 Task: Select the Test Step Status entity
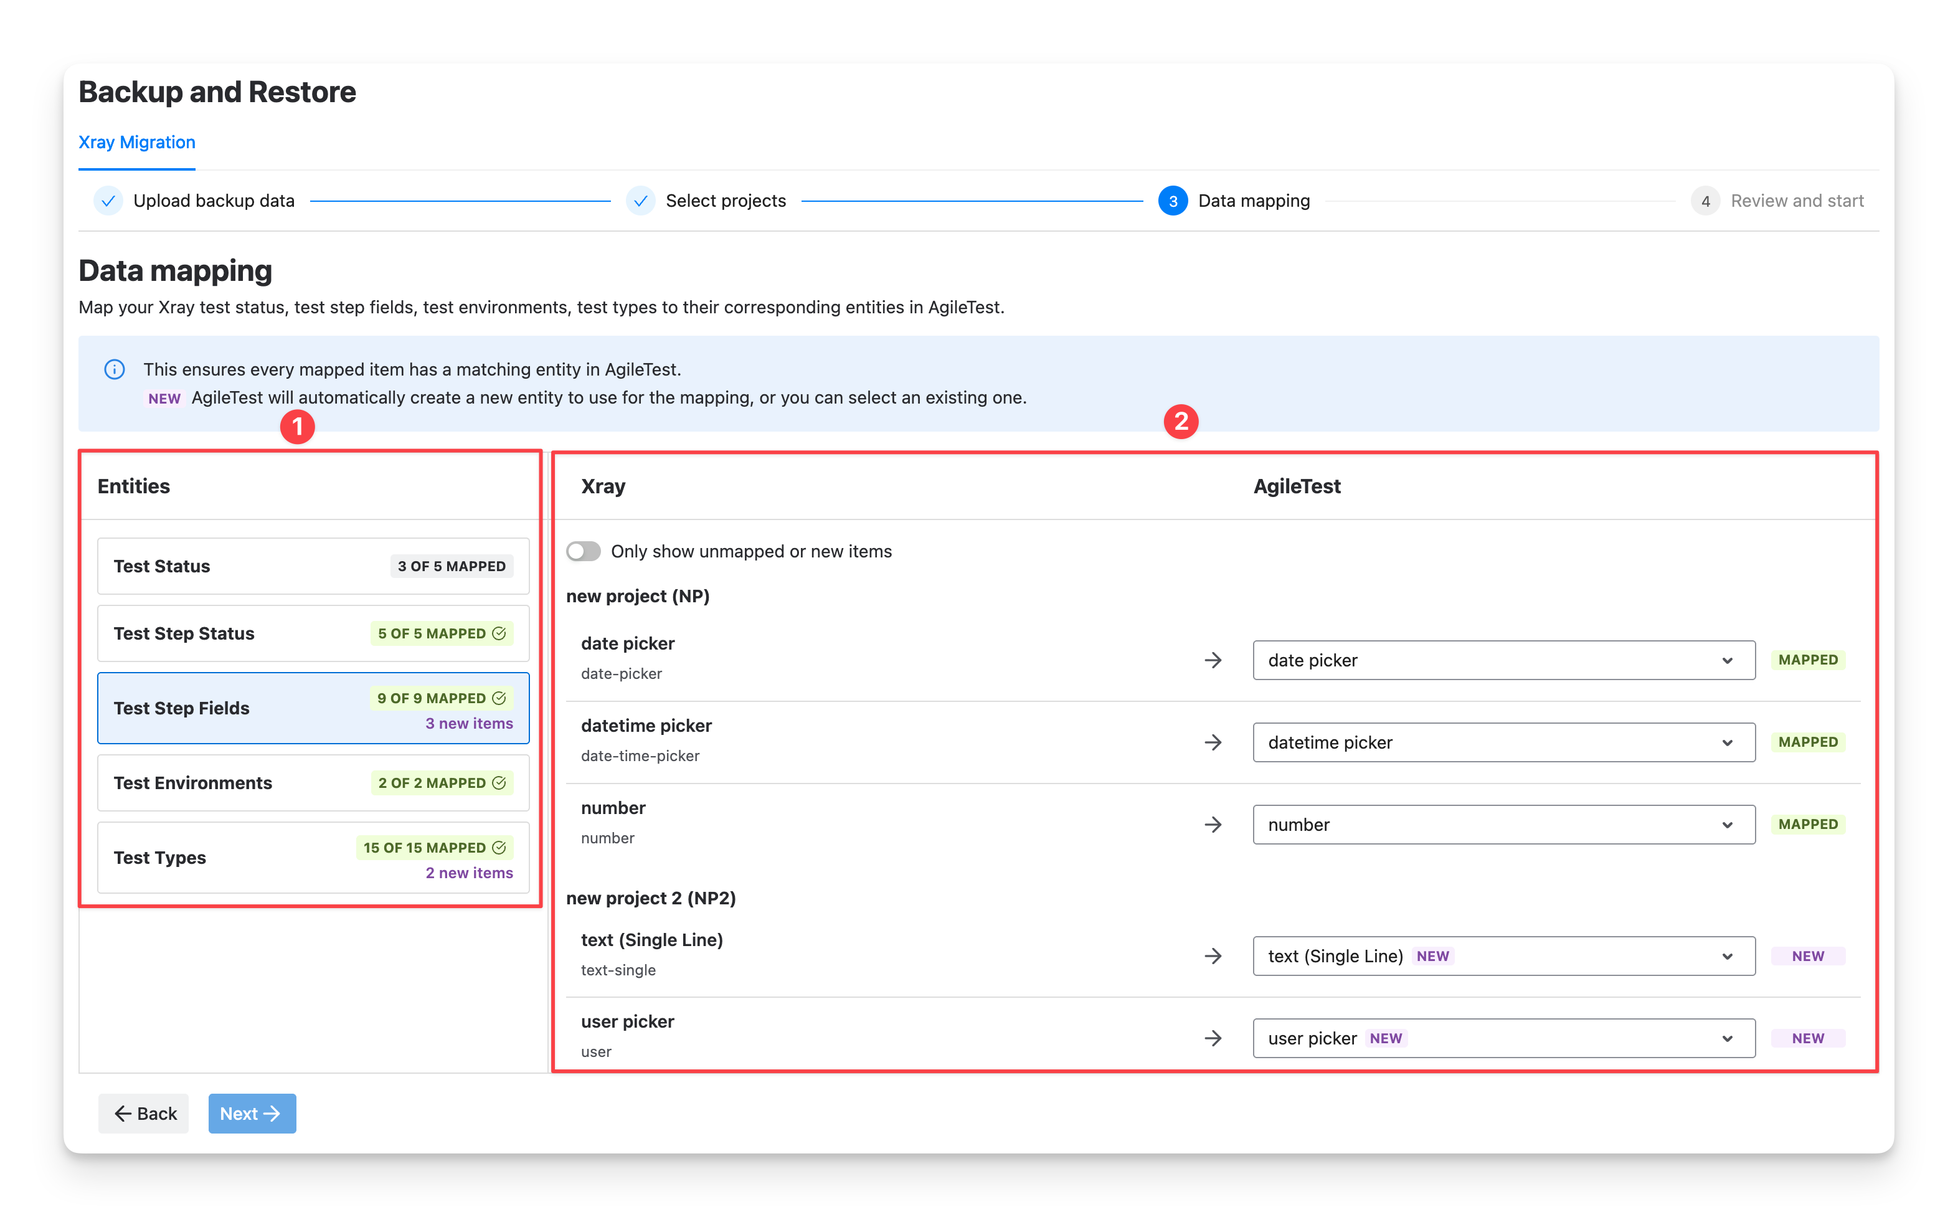[313, 633]
